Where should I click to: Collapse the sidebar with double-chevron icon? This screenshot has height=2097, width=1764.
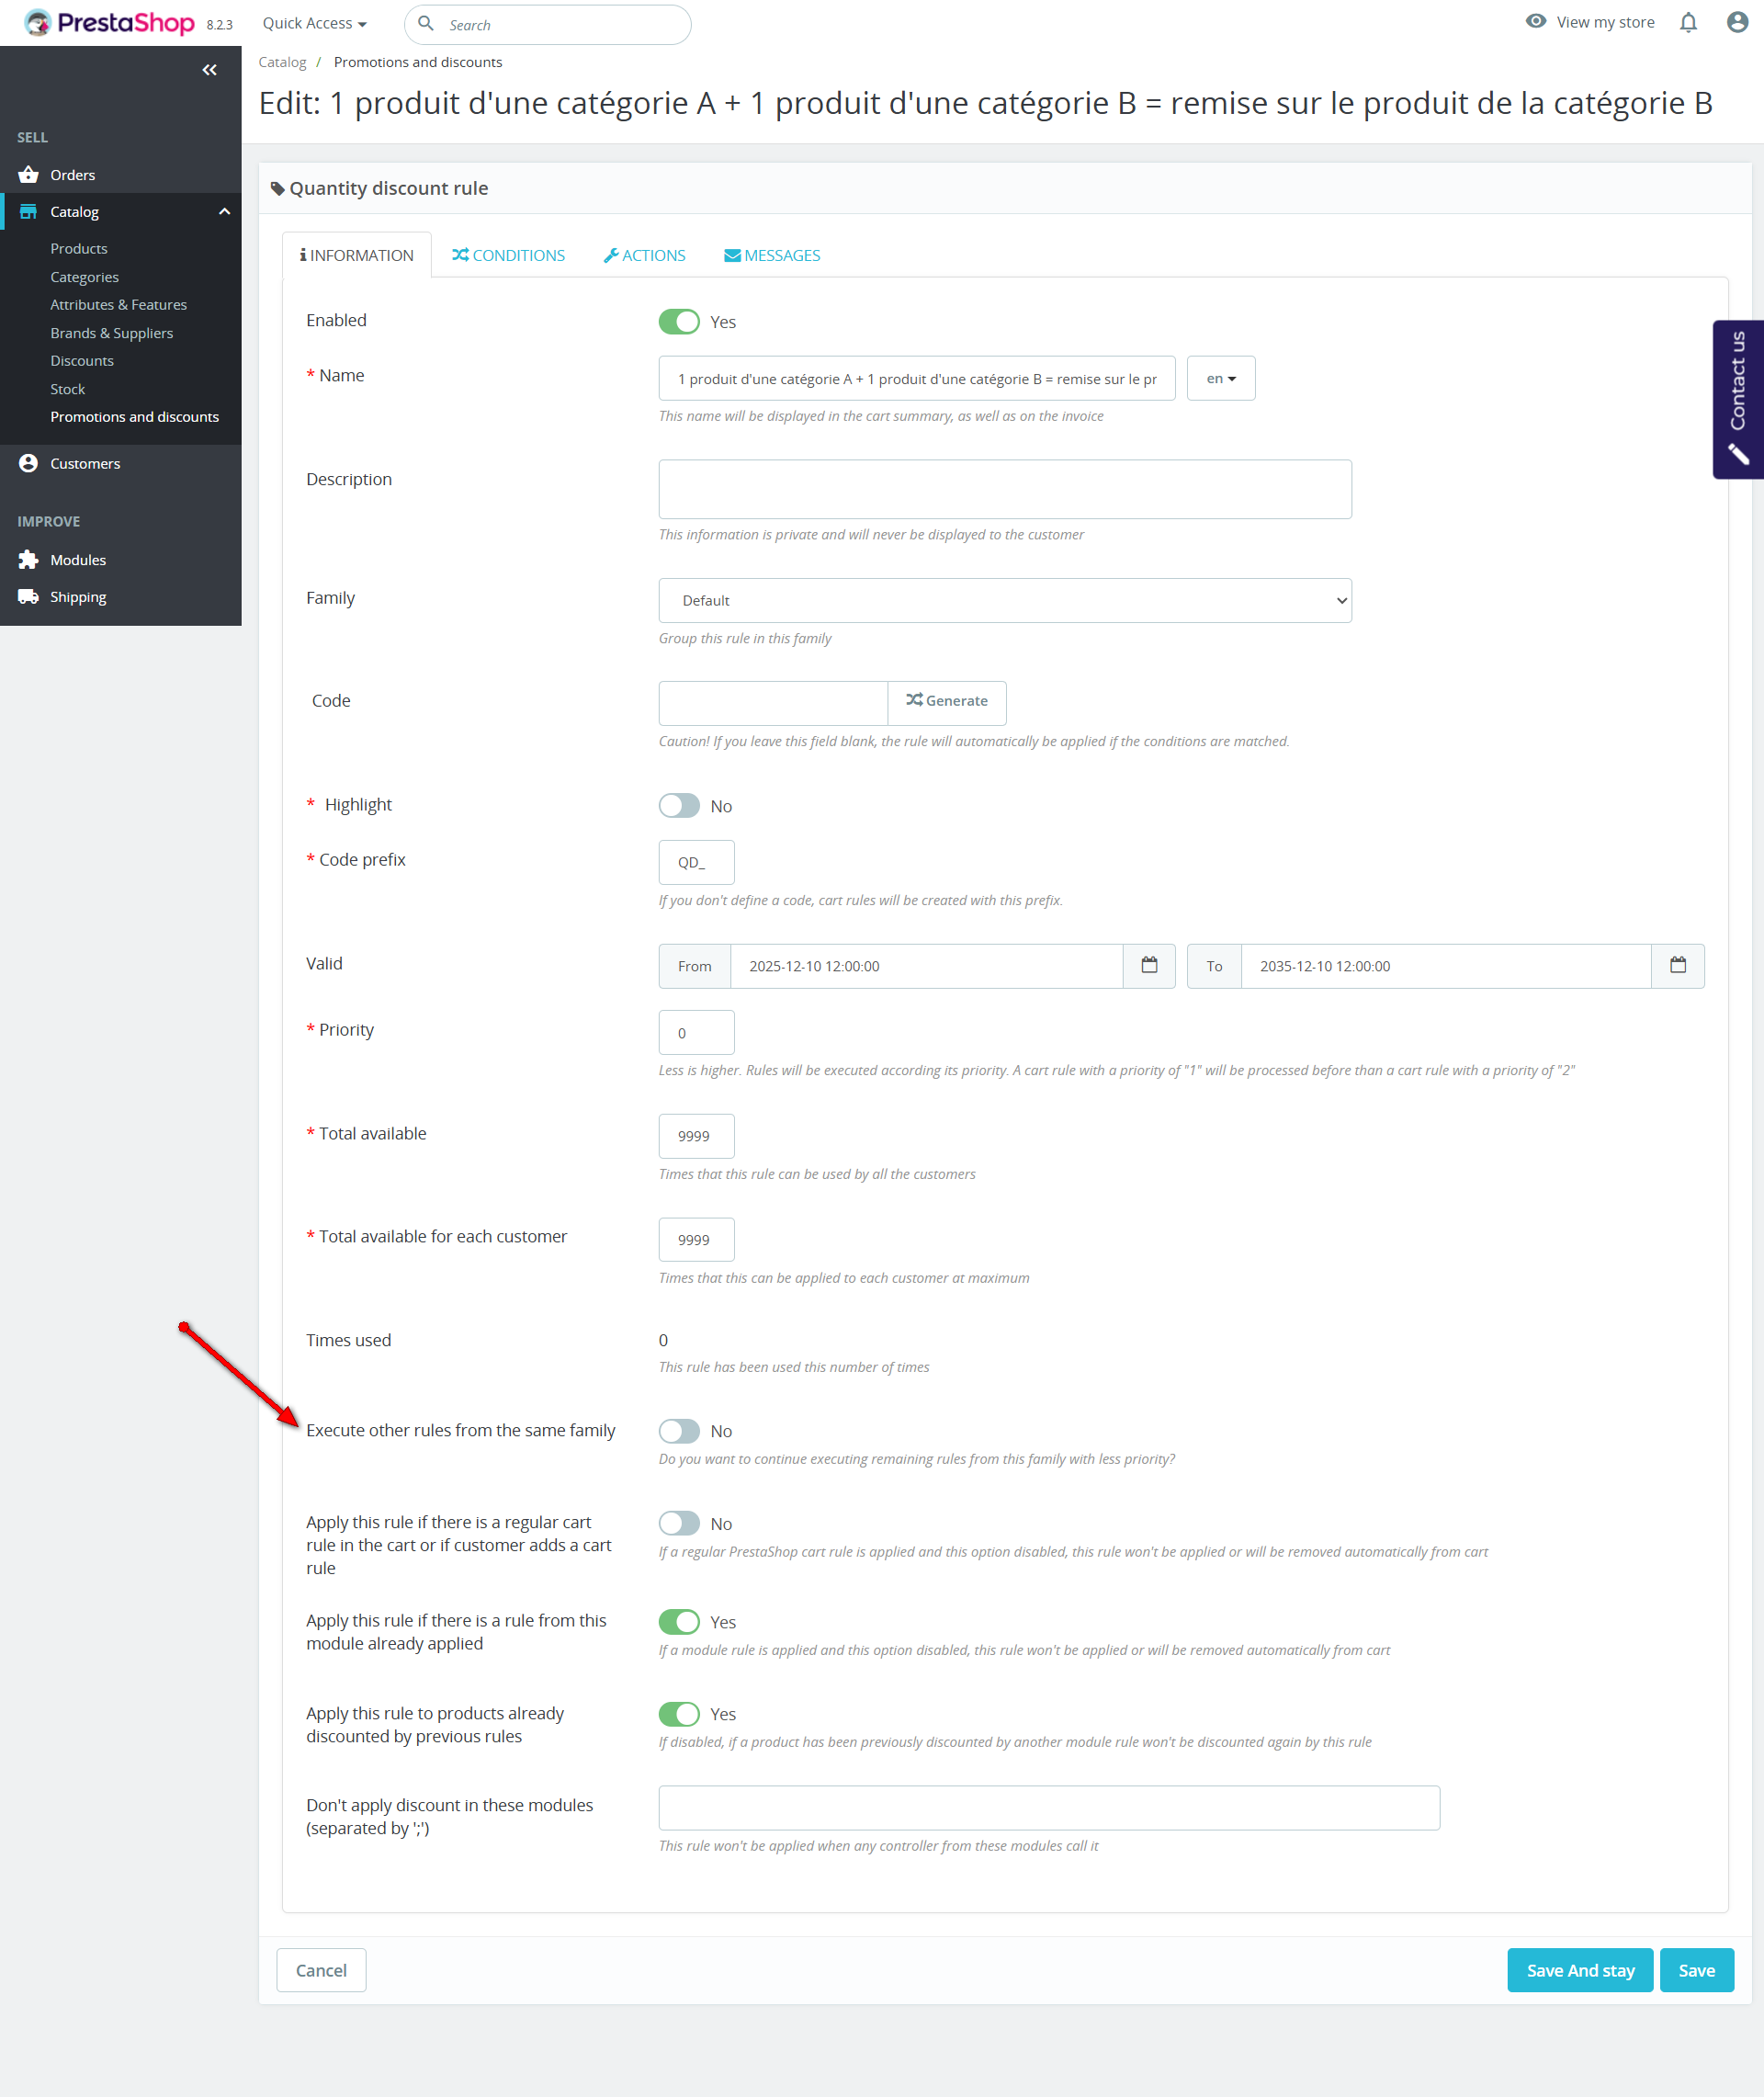coord(209,70)
